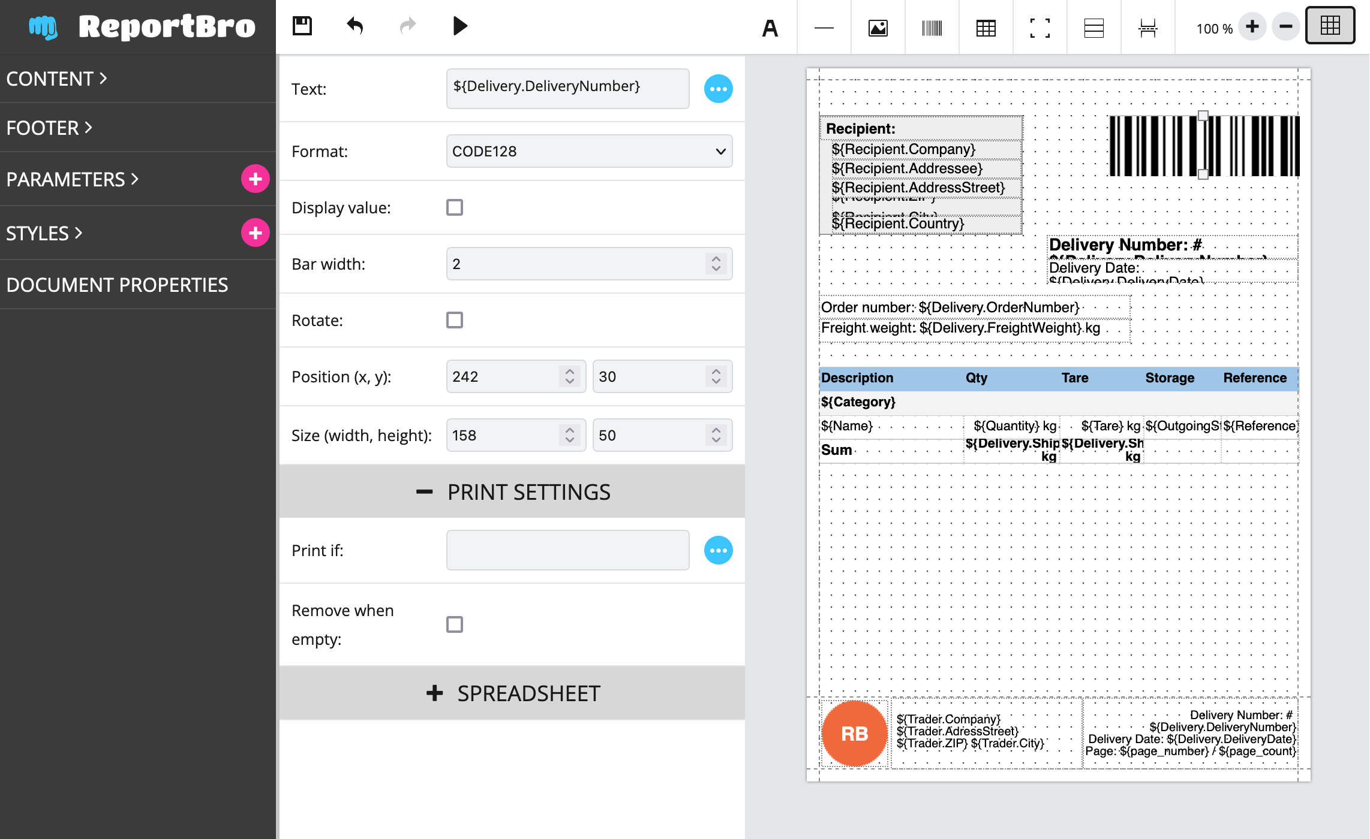Viewport: 1370px width, 839px height.
Task: Open the Format CODE128 dropdown
Action: coord(589,152)
